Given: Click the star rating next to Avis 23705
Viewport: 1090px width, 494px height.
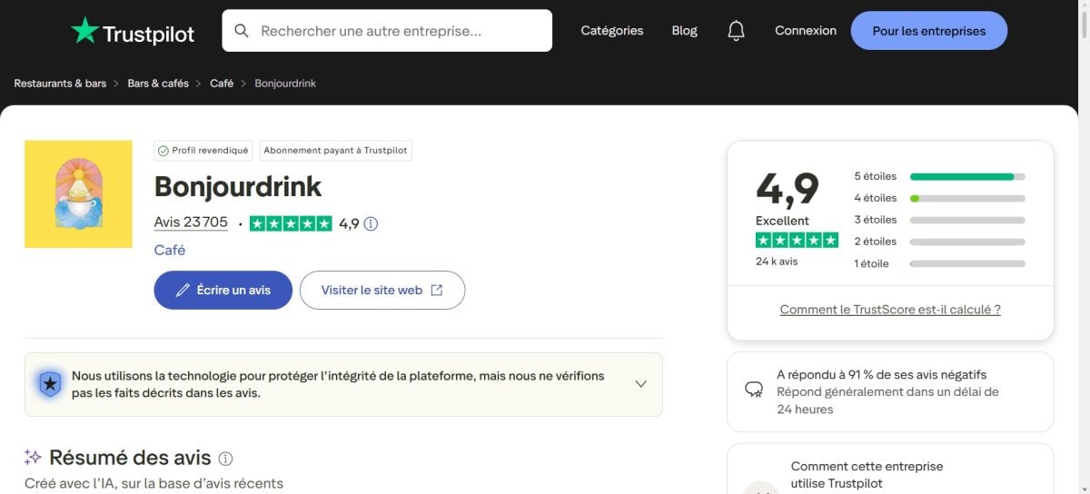Looking at the screenshot, I should click(291, 223).
